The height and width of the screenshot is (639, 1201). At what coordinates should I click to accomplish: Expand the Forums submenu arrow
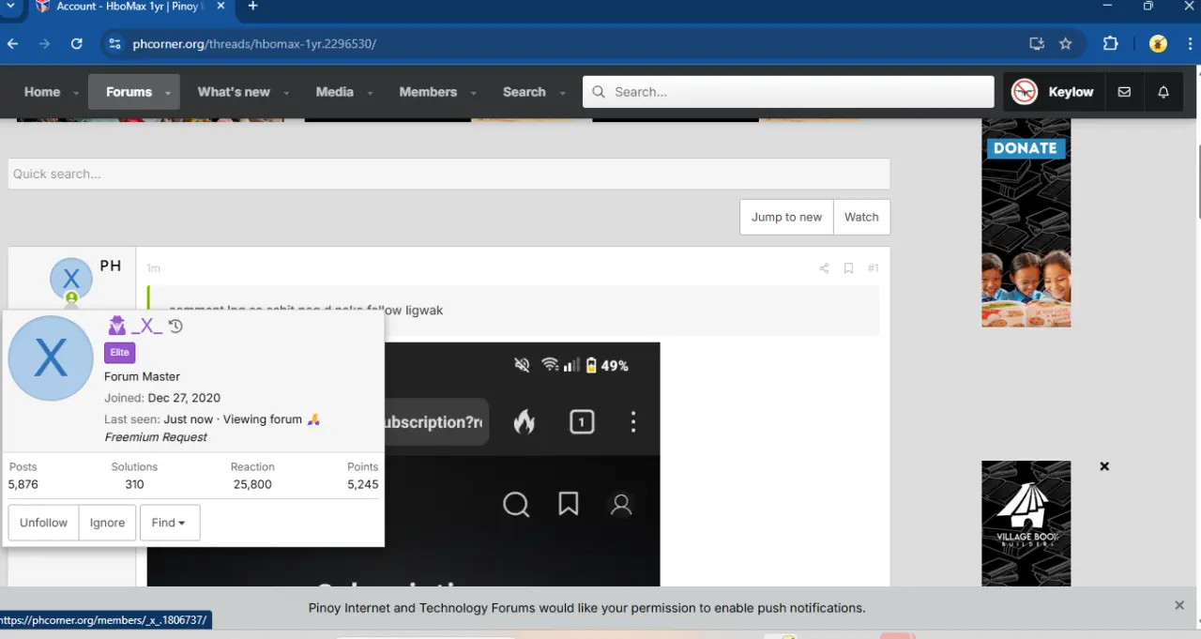pyautogui.click(x=168, y=93)
